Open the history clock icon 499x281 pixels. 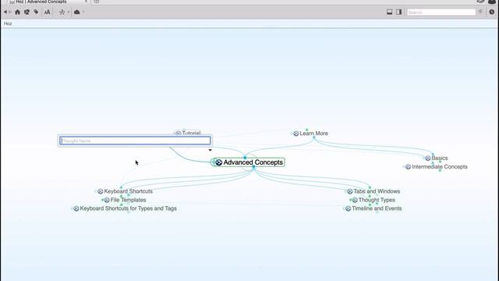pyautogui.click(x=492, y=12)
